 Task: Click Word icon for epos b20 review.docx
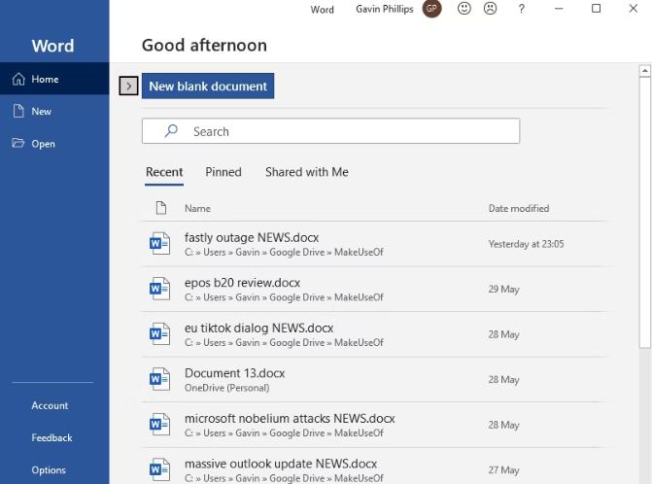tap(159, 289)
